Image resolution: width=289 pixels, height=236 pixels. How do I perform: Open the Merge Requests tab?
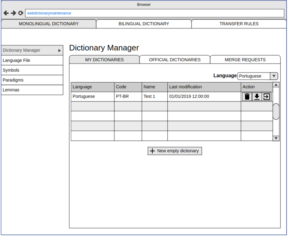click(245, 60)
